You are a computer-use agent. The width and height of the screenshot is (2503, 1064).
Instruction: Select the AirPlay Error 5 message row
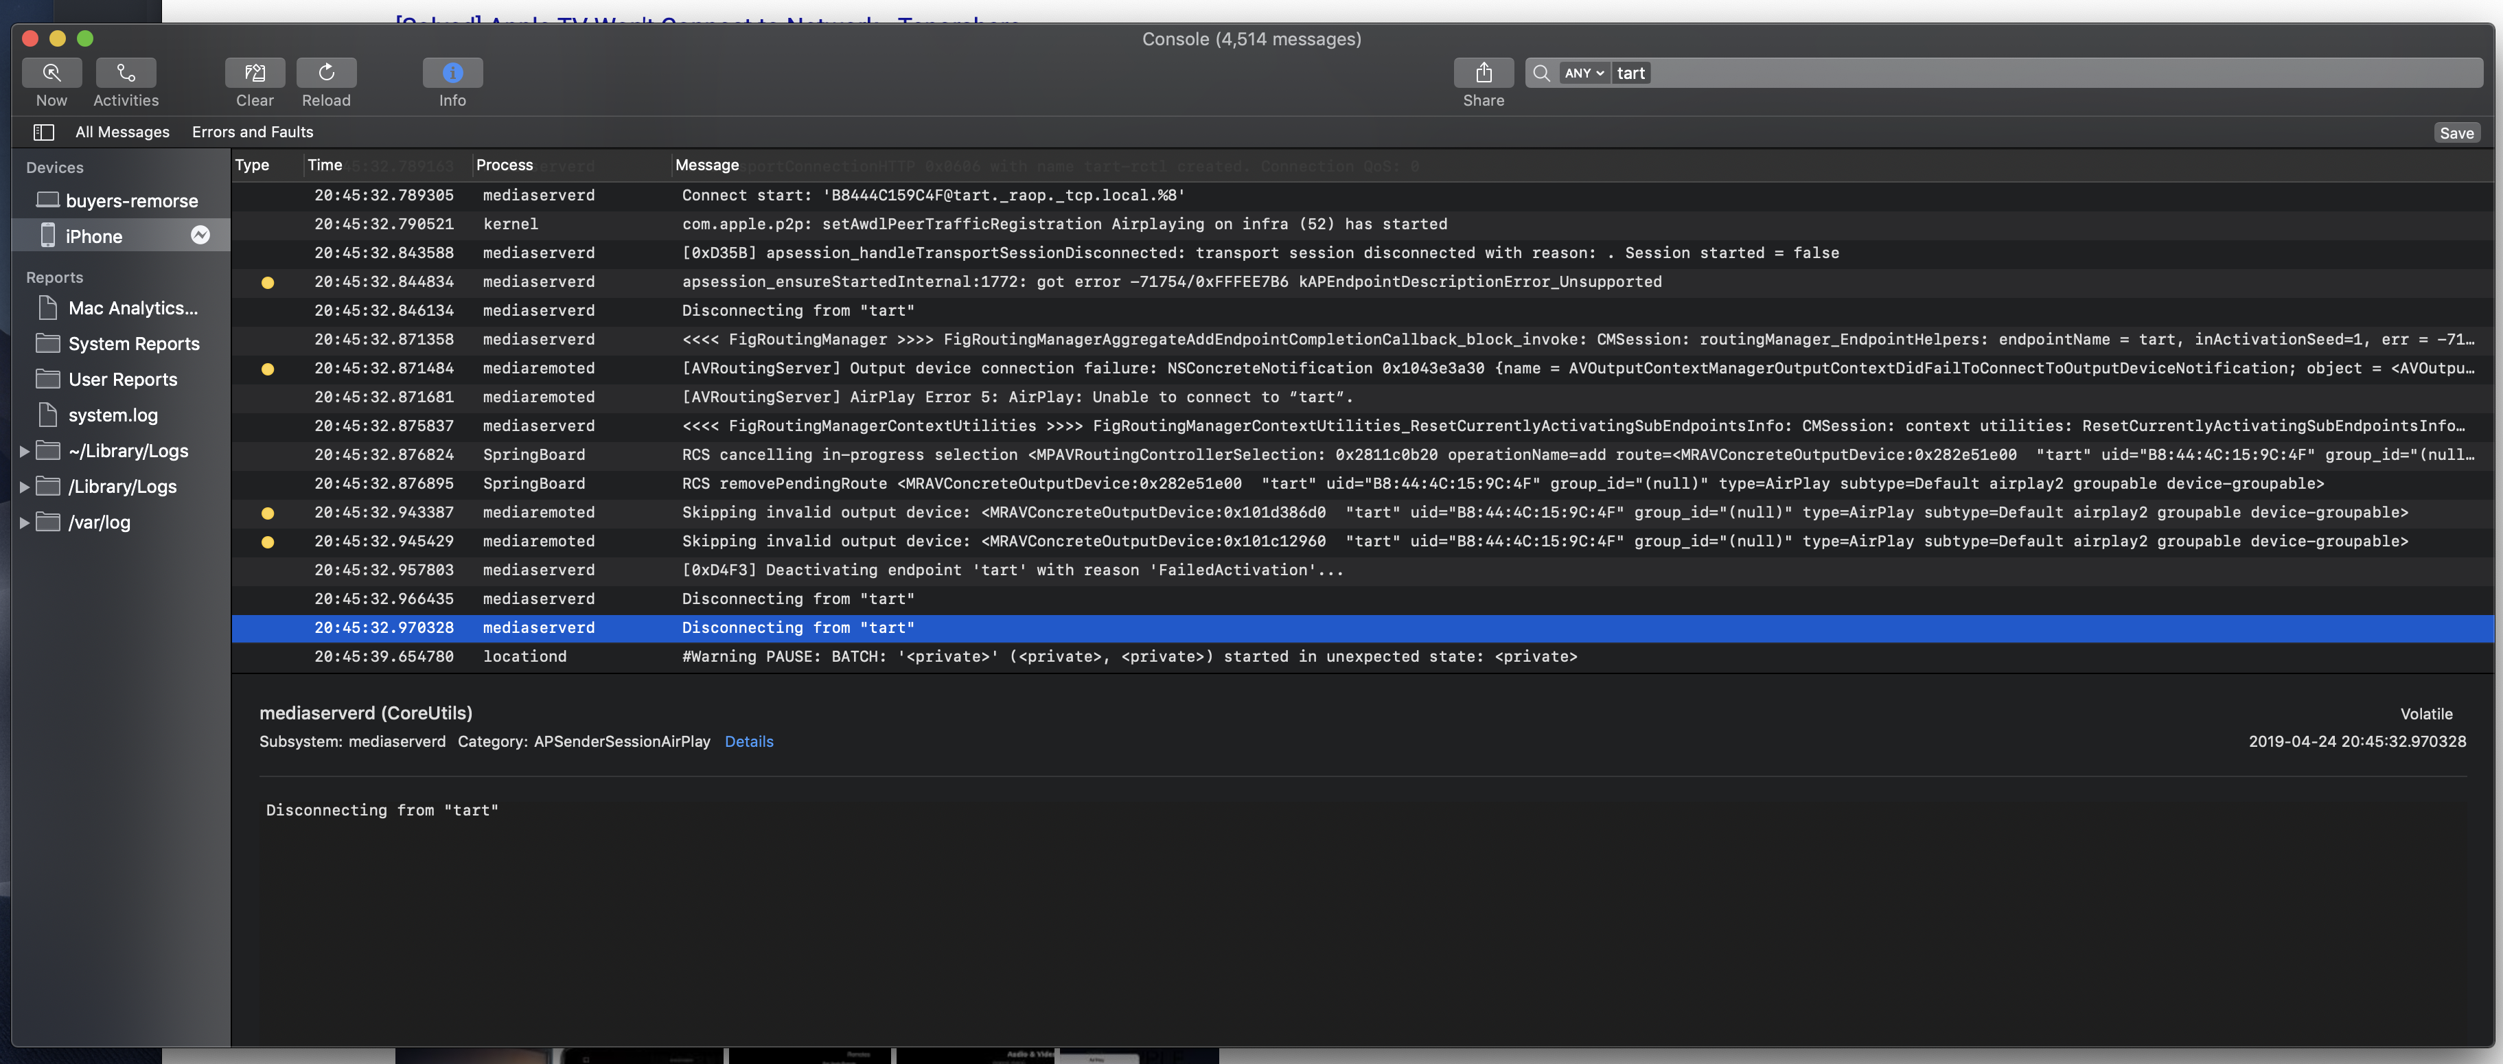1362,397
